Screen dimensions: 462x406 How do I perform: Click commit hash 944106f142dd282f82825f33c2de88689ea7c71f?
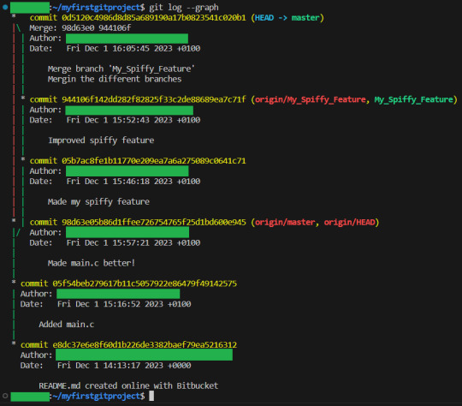pos(153,99)
